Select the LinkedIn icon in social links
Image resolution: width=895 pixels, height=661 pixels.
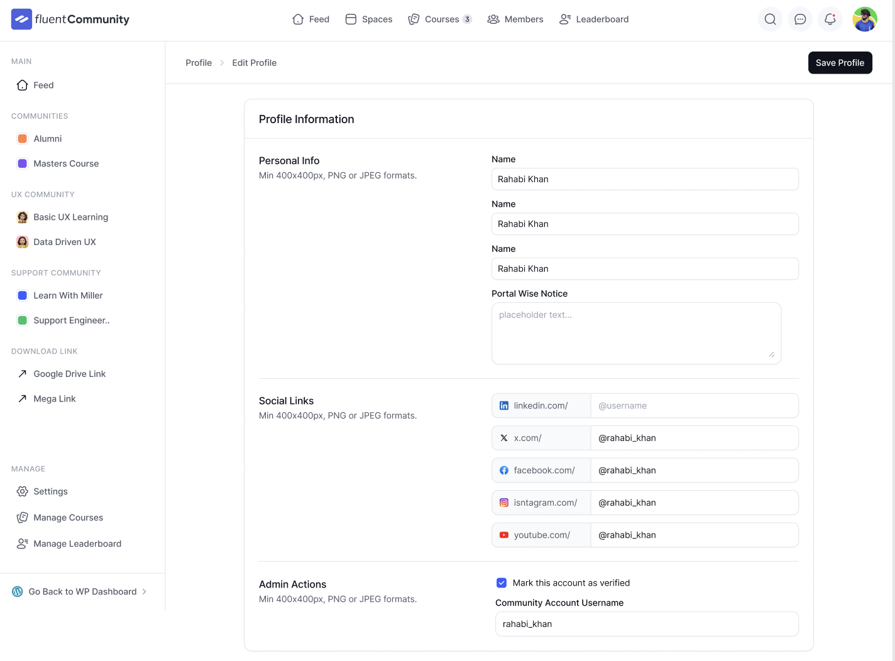point(503,405)
